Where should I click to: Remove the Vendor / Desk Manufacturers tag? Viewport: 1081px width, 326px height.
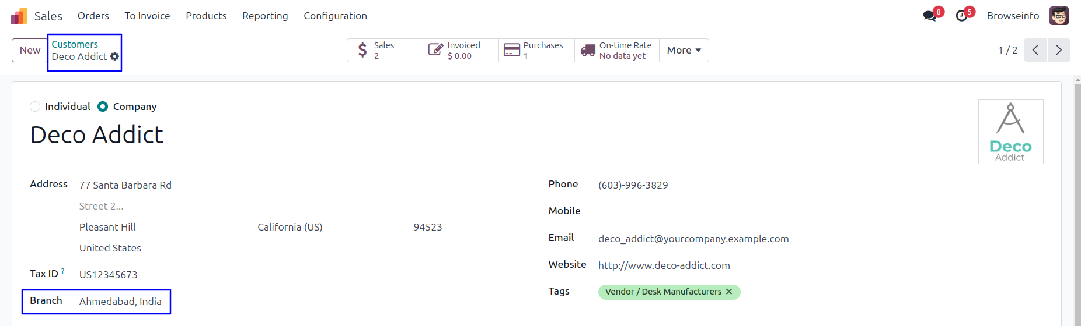[729, 292]
